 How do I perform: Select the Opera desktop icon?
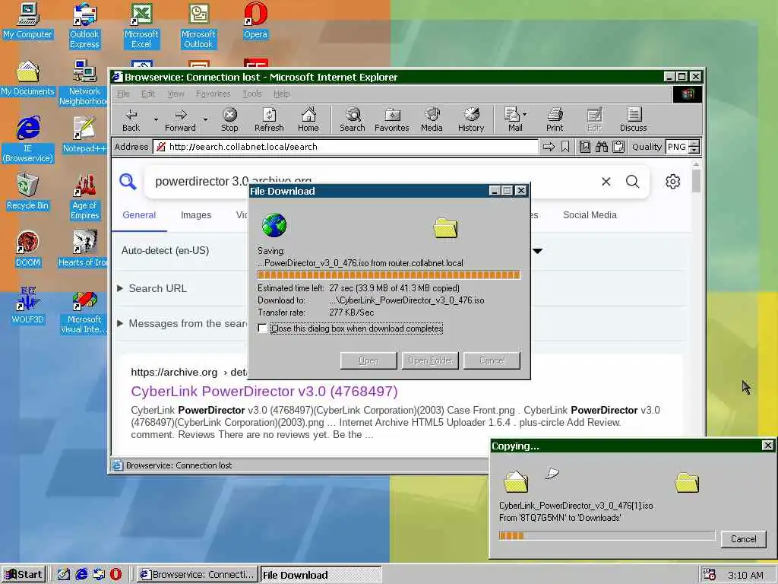click(x=255, y=21)
